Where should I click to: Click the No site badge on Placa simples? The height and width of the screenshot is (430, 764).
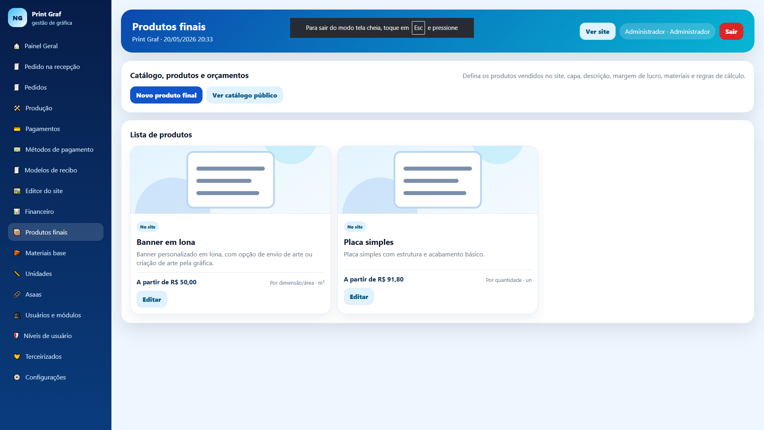355,227
